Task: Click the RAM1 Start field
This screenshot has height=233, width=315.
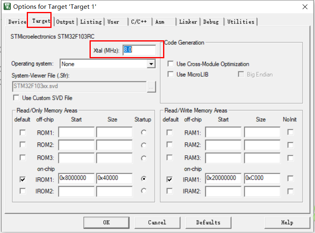Action: tap(223, 132)
